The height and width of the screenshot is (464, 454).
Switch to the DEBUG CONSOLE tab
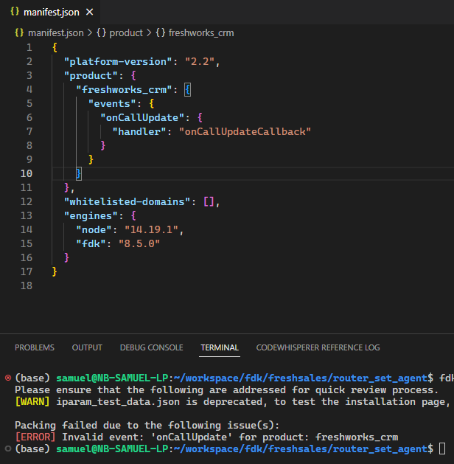pyautogui.click(x=152, y=347)
